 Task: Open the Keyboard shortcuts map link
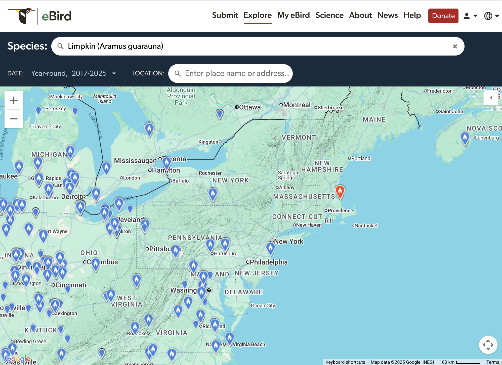[x=345, y=362]
